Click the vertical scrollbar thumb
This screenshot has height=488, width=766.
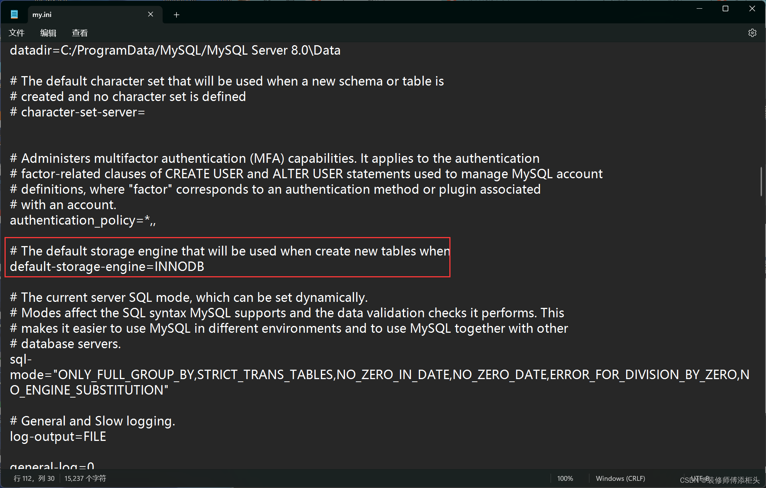click(x=761, y=182)
